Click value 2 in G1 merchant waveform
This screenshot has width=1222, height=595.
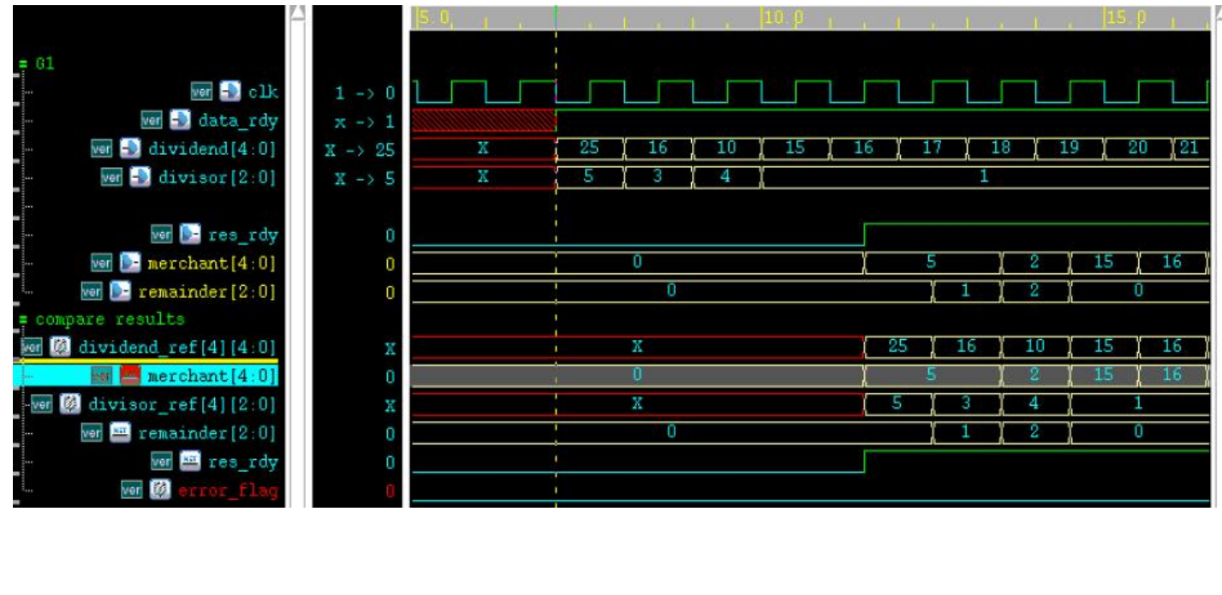pos(1034,262)
